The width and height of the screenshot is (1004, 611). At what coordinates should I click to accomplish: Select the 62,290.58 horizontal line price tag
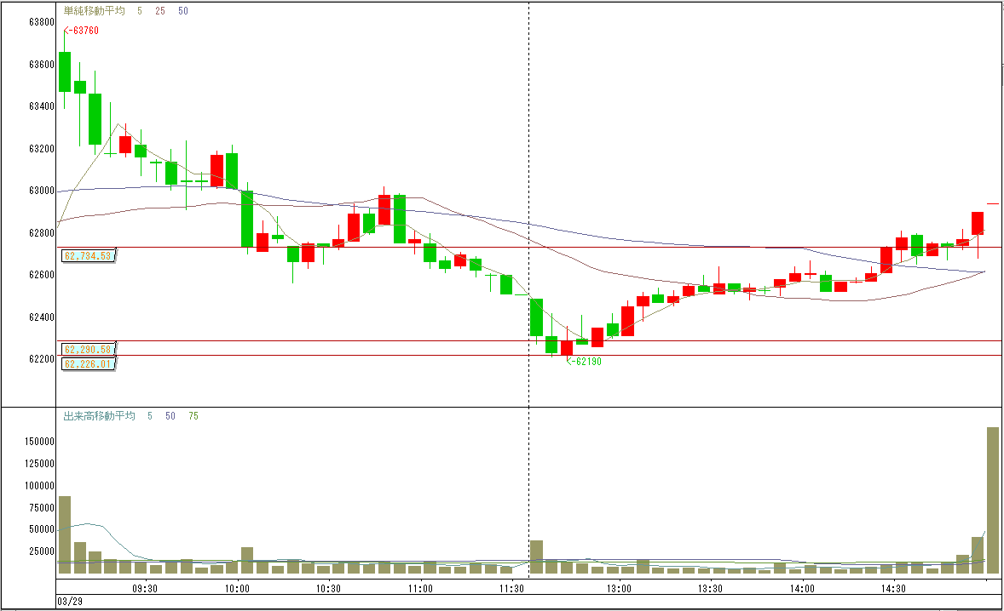88,349
